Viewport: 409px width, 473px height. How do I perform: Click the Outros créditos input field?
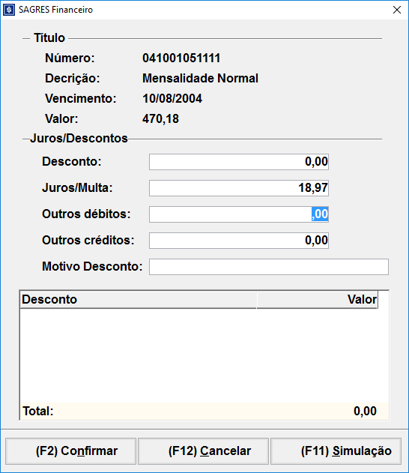click(239, 241)
